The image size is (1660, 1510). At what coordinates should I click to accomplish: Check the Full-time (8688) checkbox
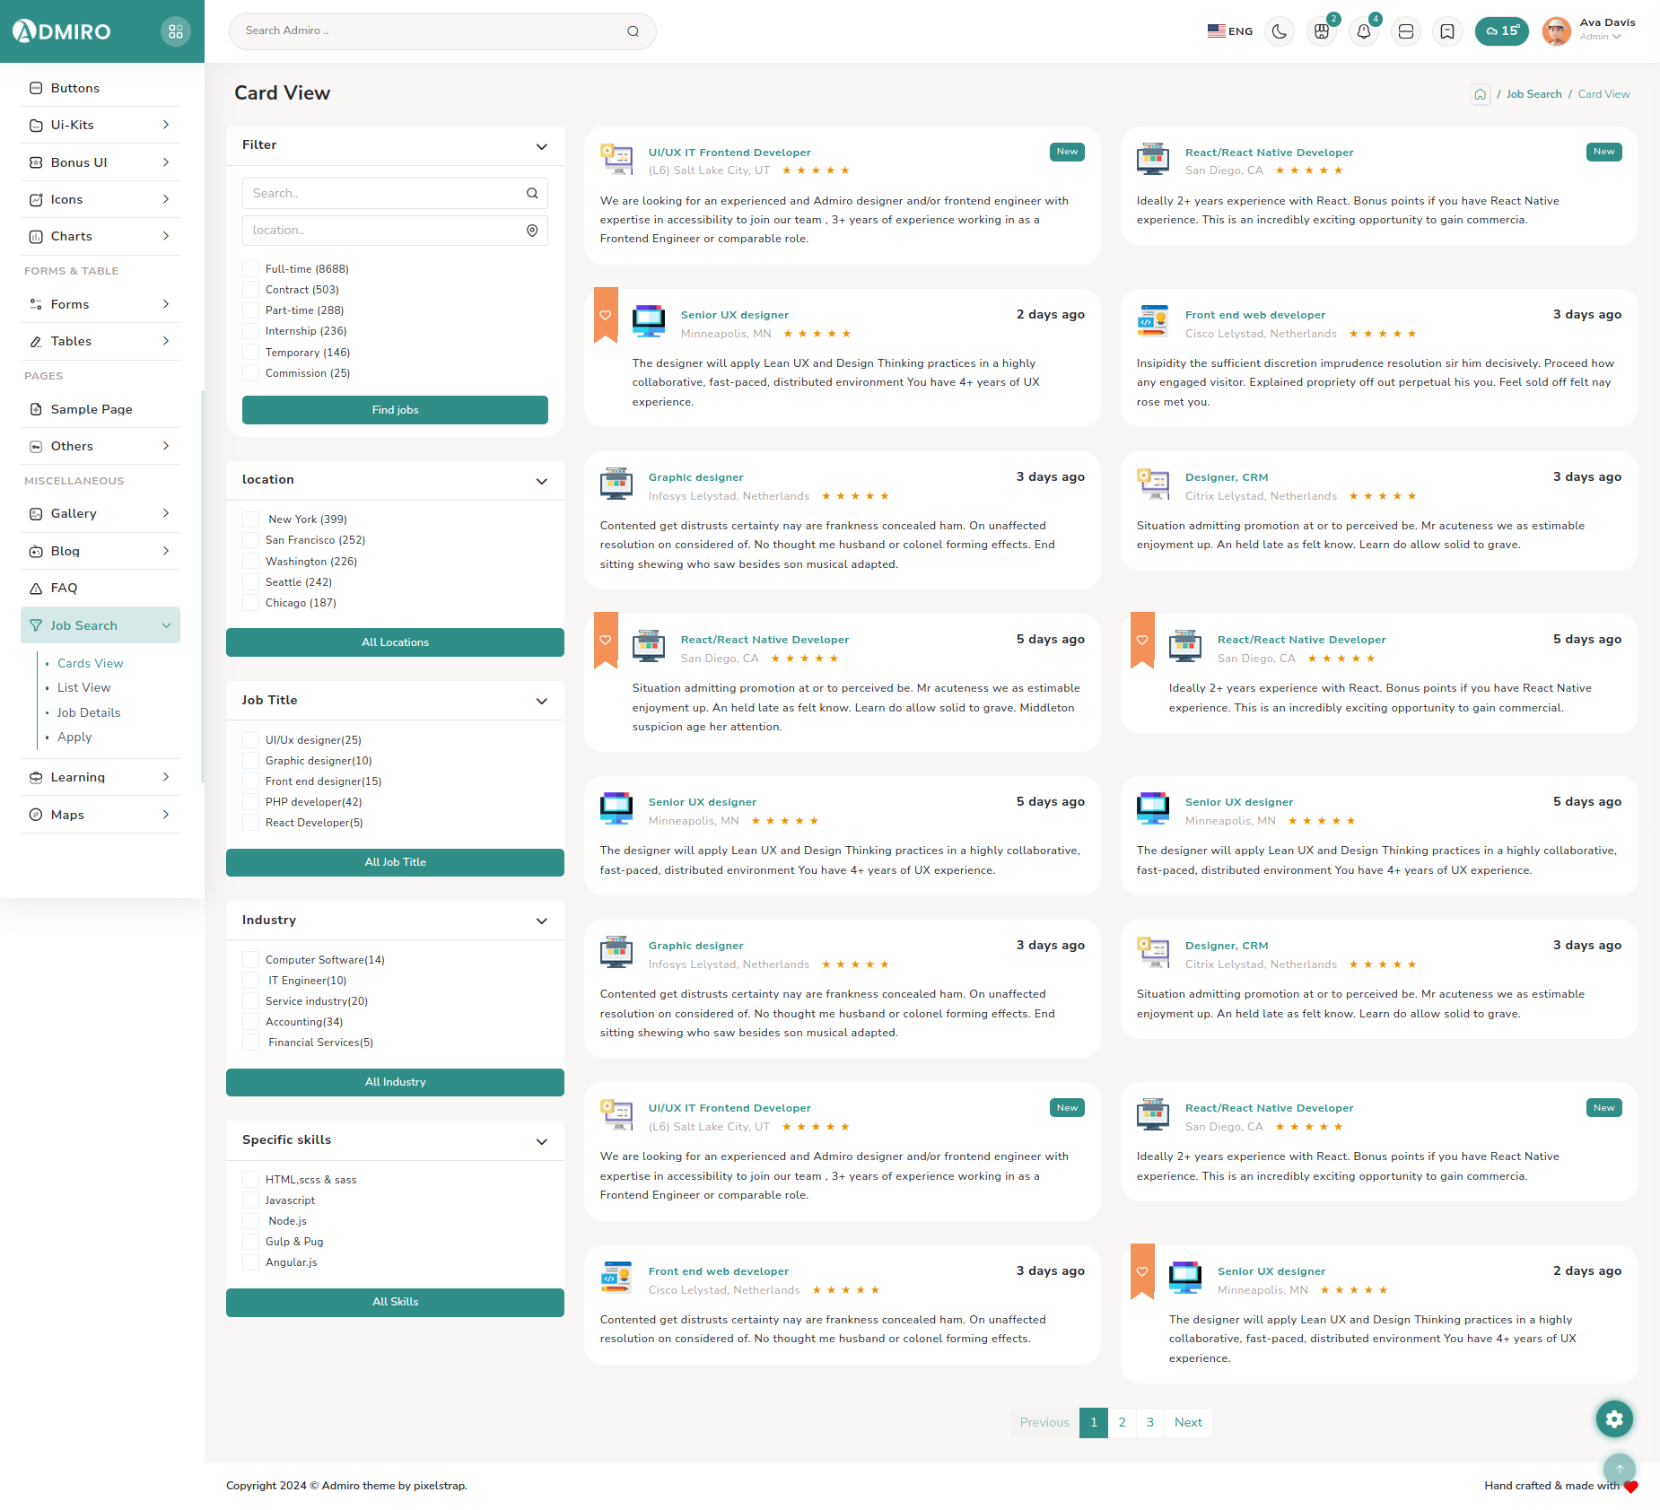tap(251, 269)
